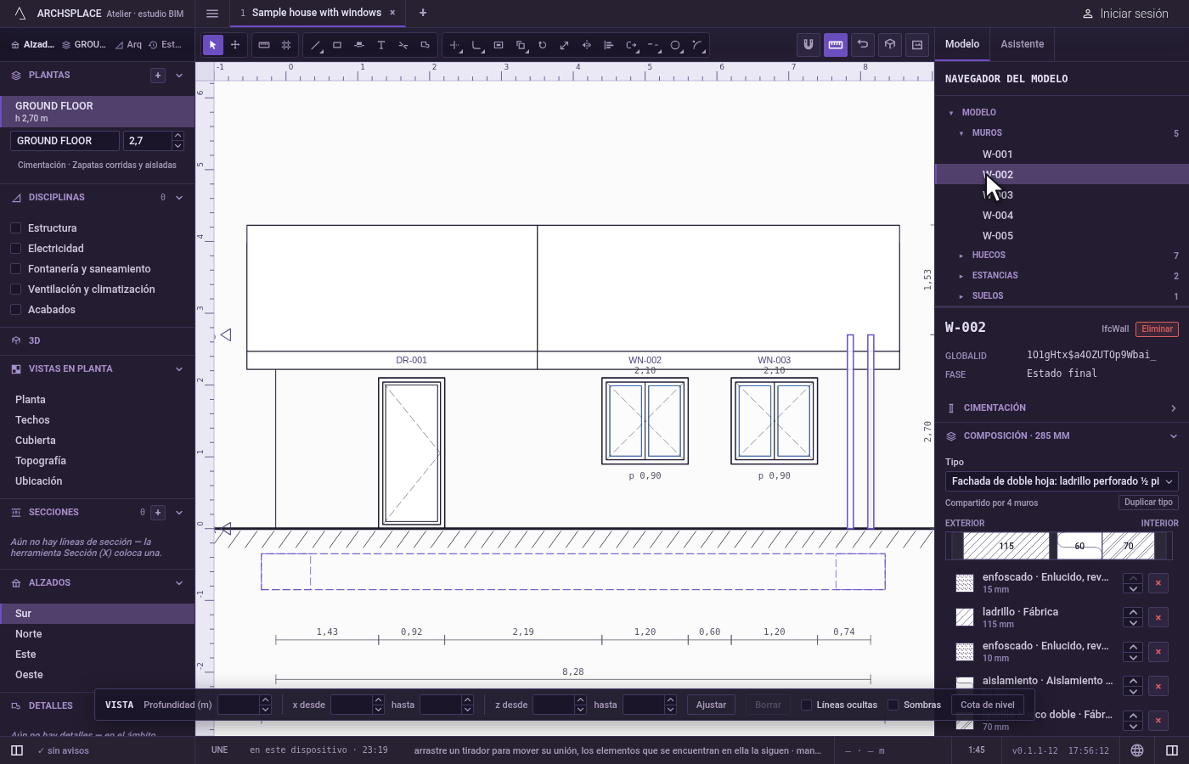Toggle the purple ruler dimensions button
Screen dimensions: 1189x764
tap(836, 45)
